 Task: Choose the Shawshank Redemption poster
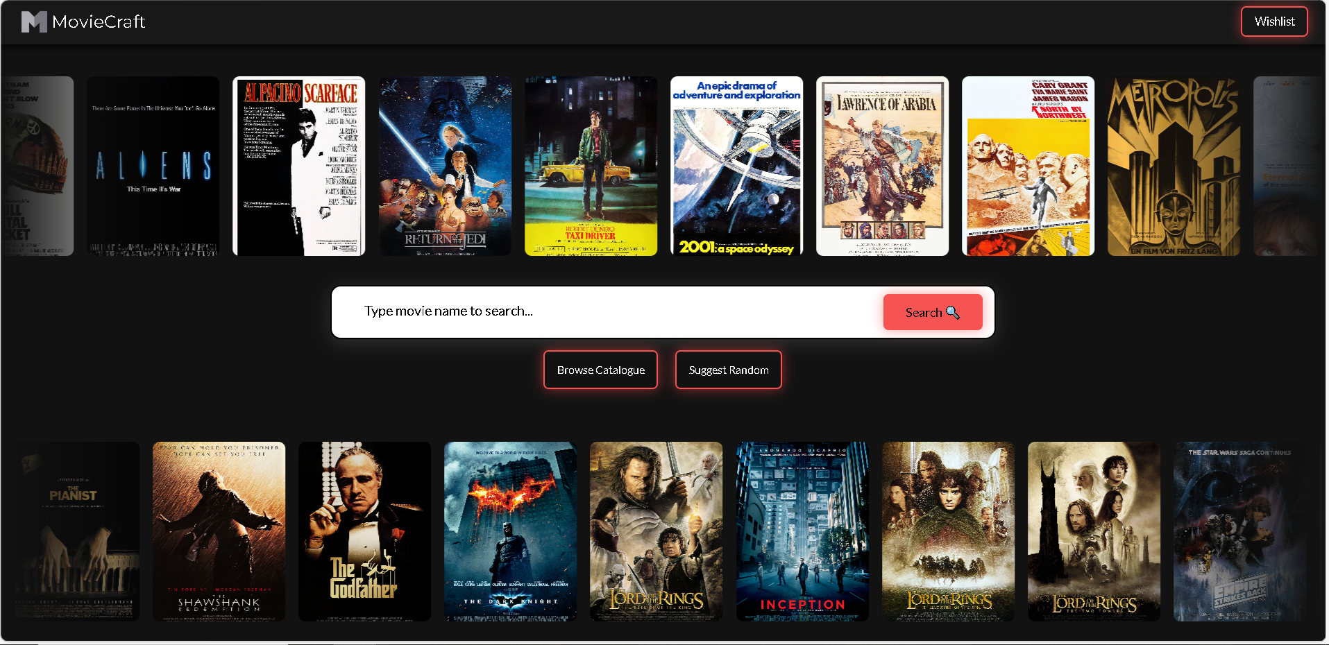pos(219,531)
